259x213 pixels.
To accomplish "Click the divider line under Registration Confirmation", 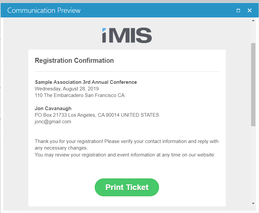I will [127, 72].
